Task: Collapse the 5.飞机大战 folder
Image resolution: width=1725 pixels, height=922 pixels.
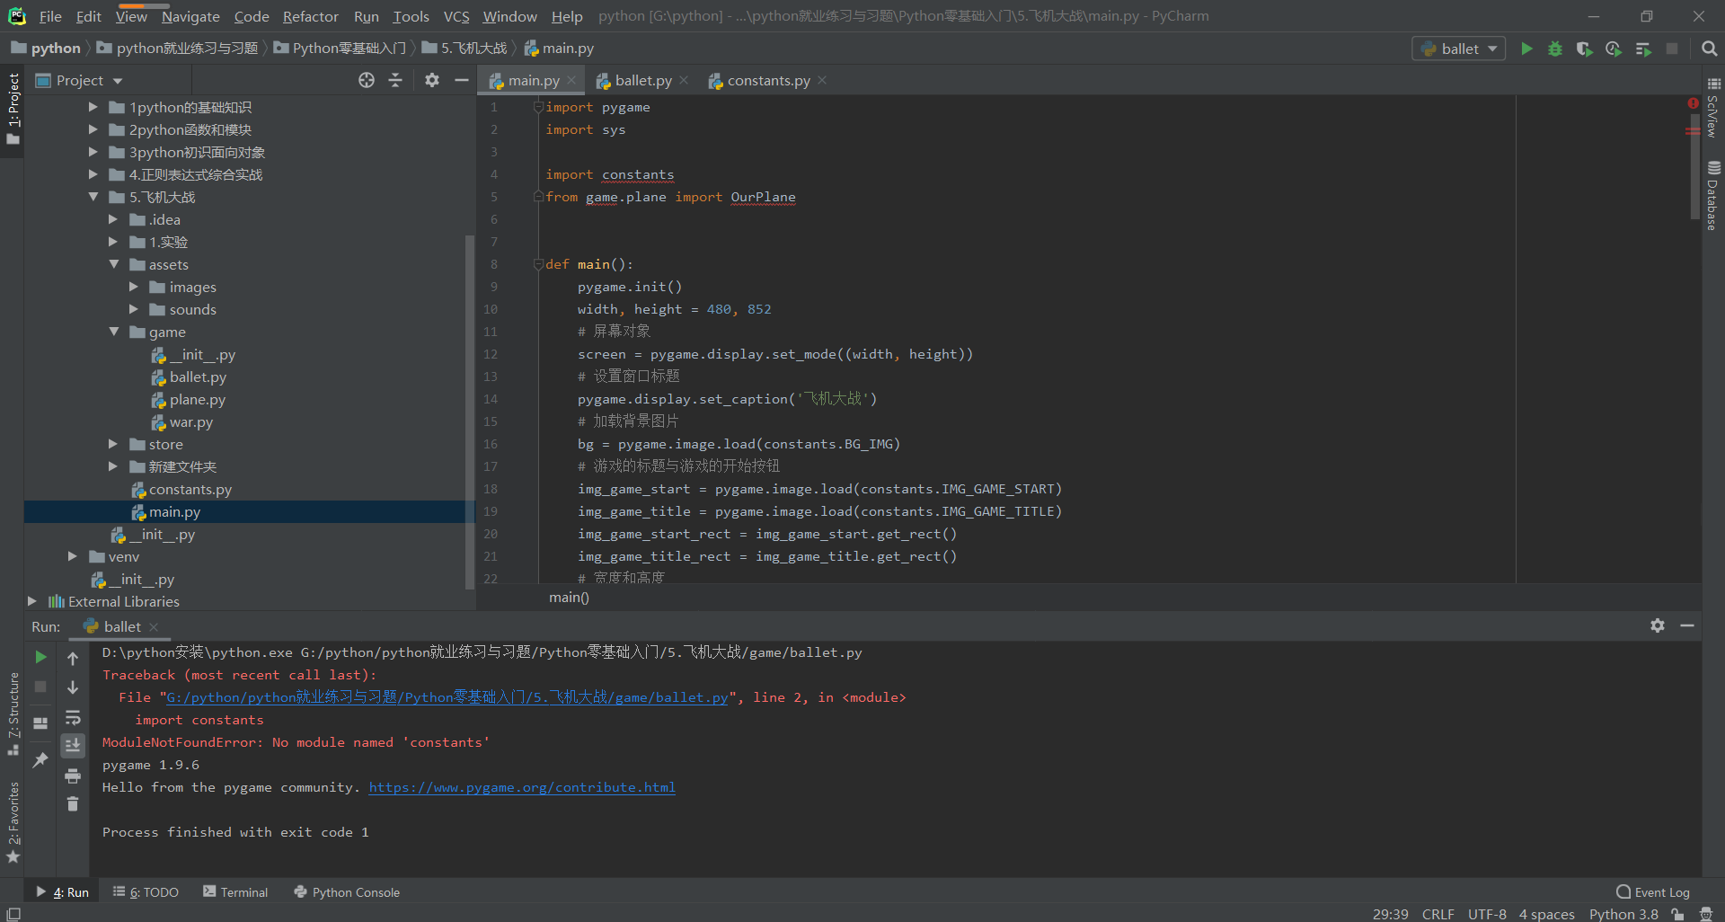Action: tap(93, 197)
